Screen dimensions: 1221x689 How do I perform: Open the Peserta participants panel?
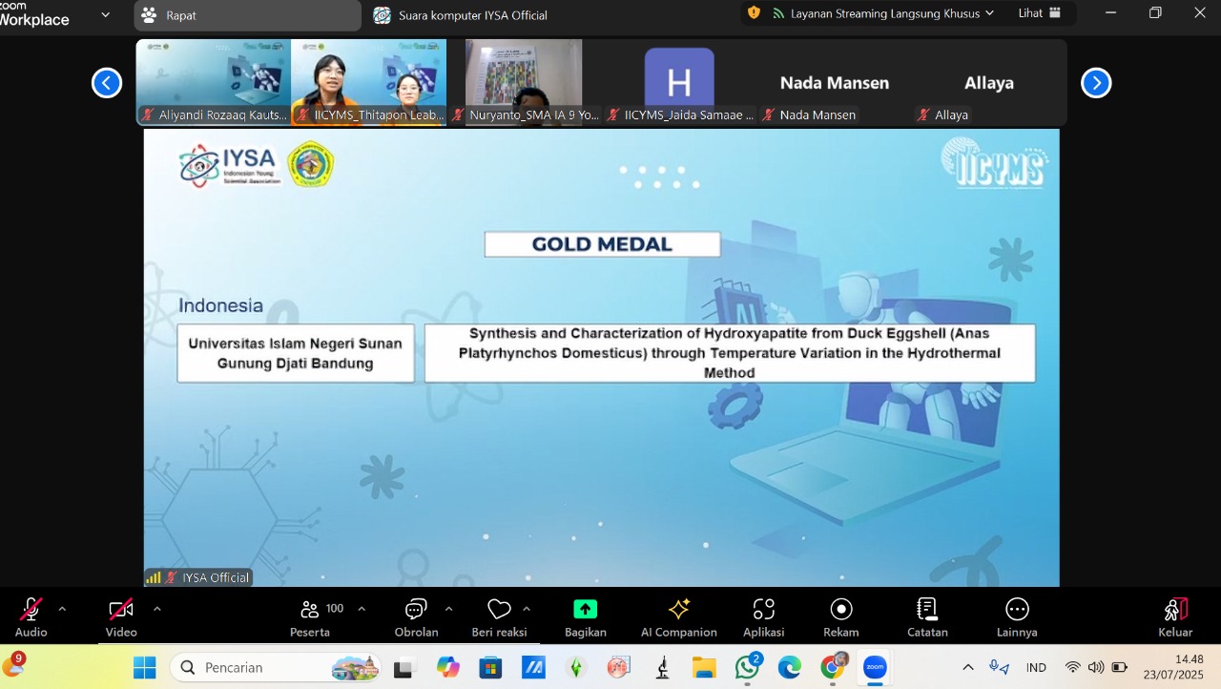click(310, 611)
